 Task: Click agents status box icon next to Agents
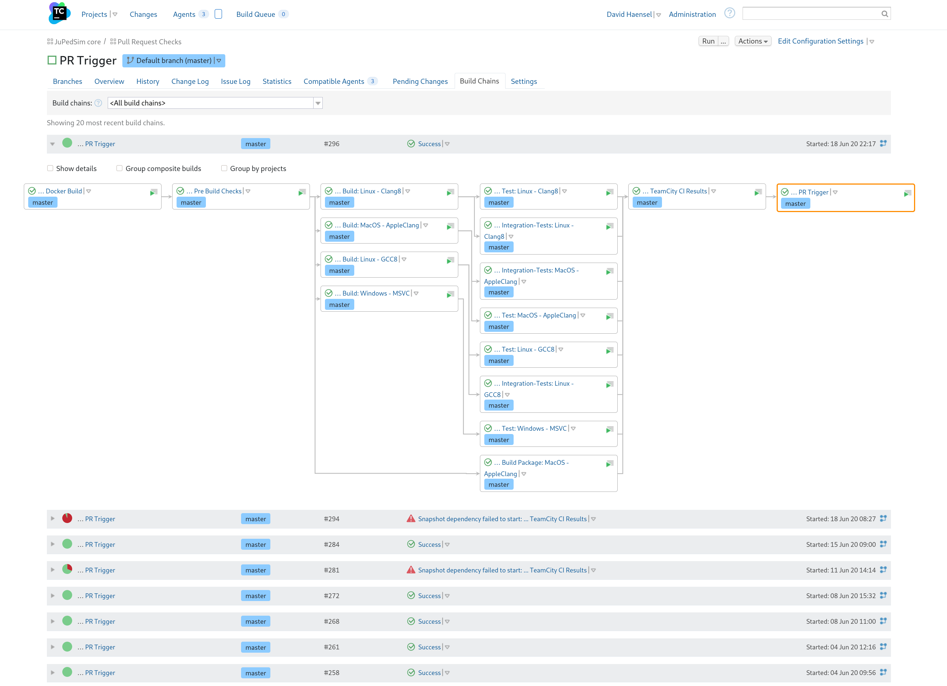point(218,14)
